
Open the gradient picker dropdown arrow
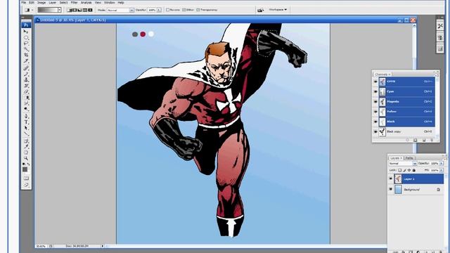tap(59, 10)
